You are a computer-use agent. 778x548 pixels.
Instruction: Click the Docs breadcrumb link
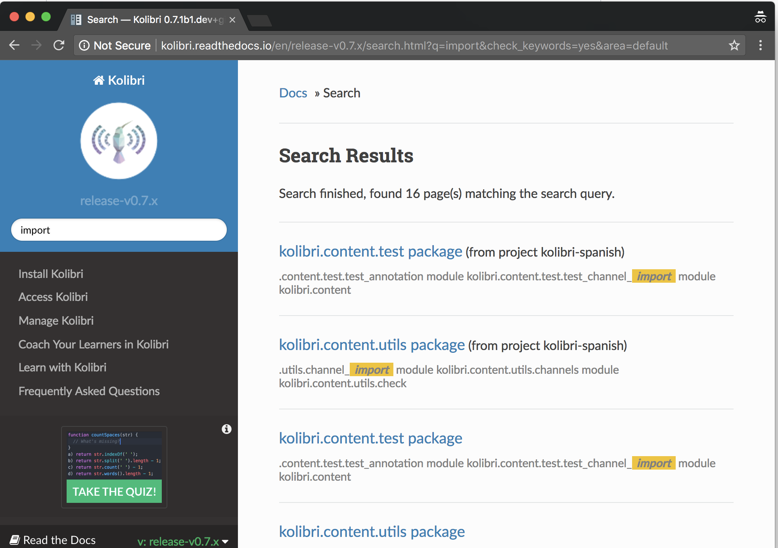(x=293, y=93)
